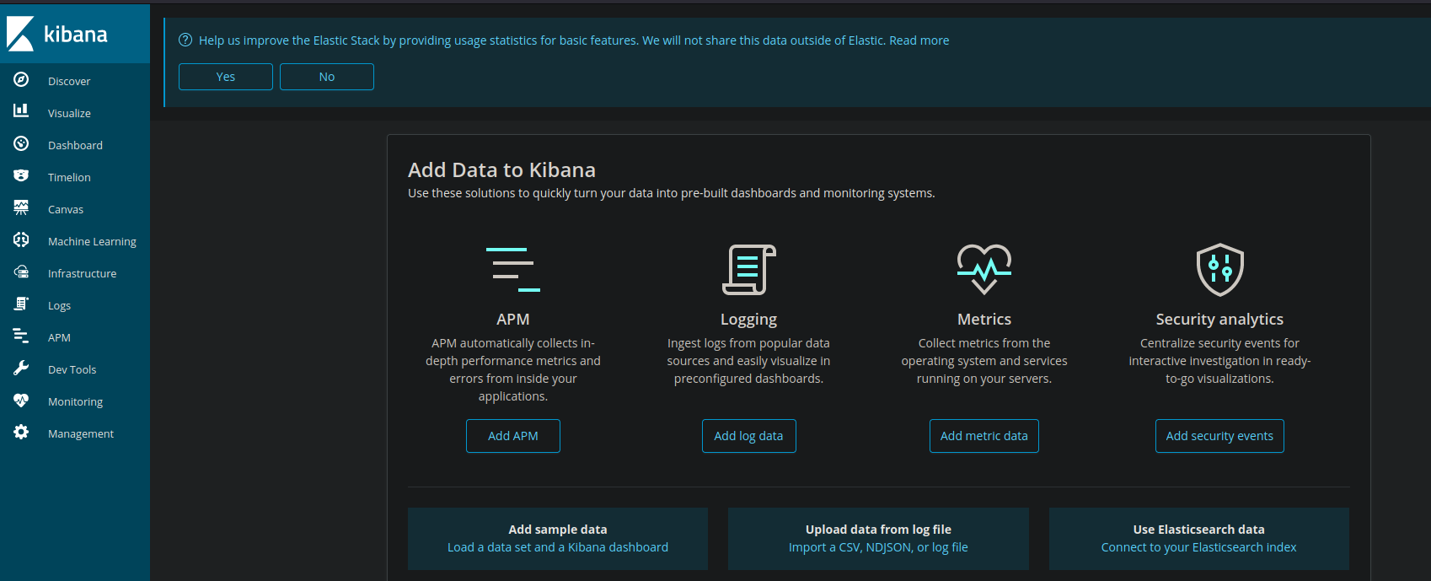1431x581 pixels.
Task: Accept usage statistics with Yes button
Action: tap(226, 77)
